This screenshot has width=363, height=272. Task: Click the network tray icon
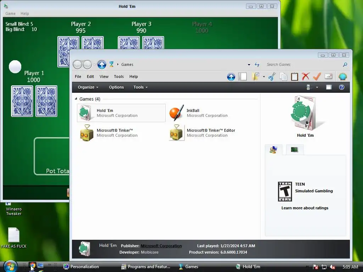tap(324, 267)
